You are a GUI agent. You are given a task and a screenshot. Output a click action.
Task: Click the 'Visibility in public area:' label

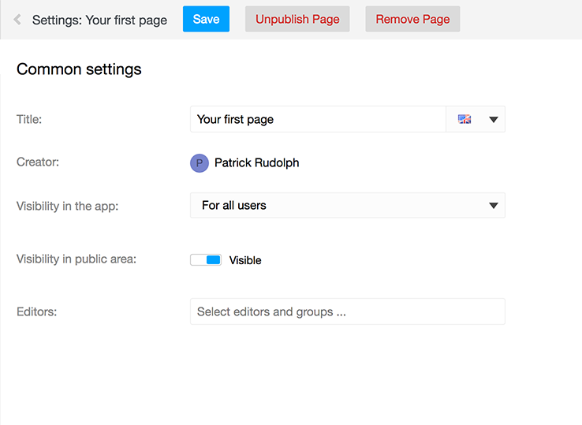click(76, 259)
